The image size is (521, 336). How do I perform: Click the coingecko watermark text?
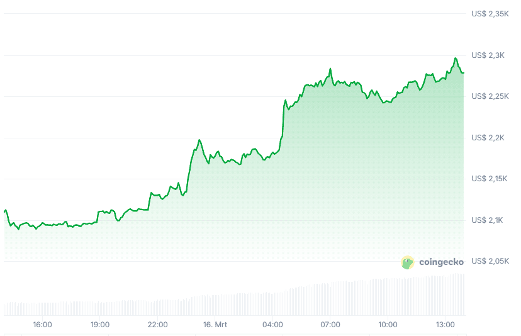click(441, 262)
